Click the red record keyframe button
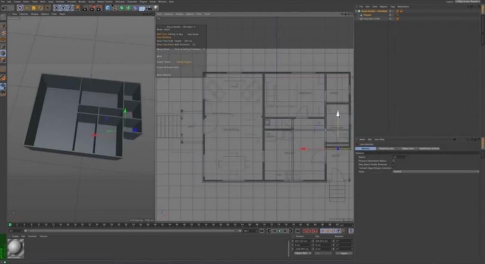This screenshot has height=264, width=485. point(305,231)
